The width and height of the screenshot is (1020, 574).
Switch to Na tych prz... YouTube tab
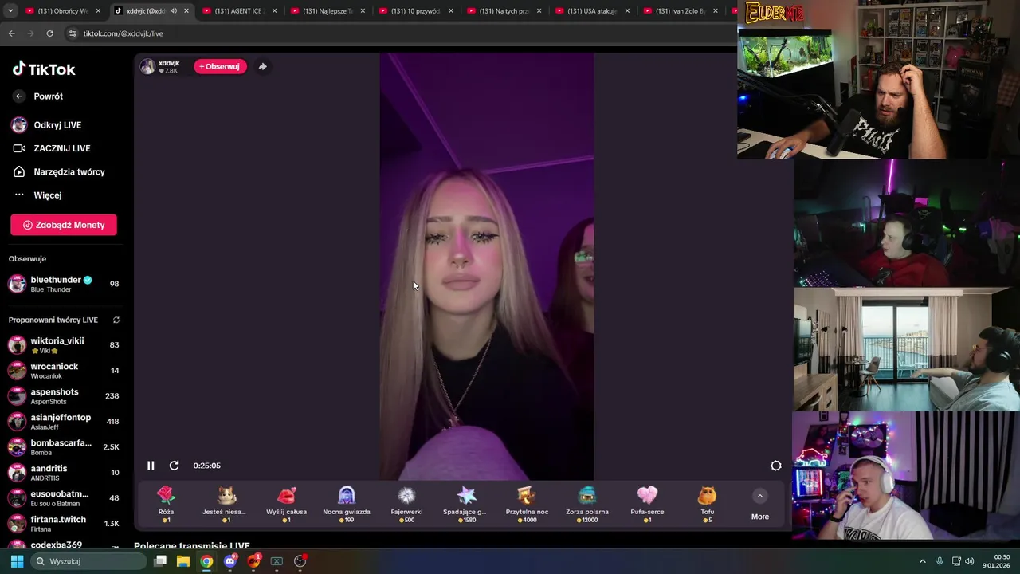[504, 11]
